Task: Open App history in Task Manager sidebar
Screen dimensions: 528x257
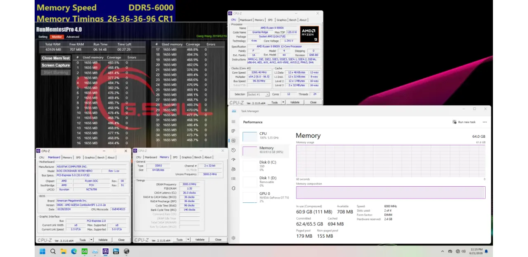Action: pyautogui.click(x=233, y=150)
